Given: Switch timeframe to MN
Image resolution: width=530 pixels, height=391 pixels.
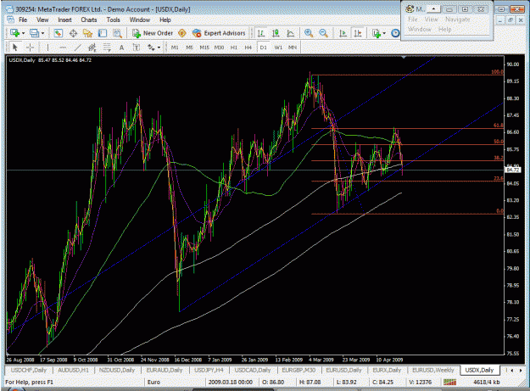Looking at the screenshot, I should click(x=293, y=47).
